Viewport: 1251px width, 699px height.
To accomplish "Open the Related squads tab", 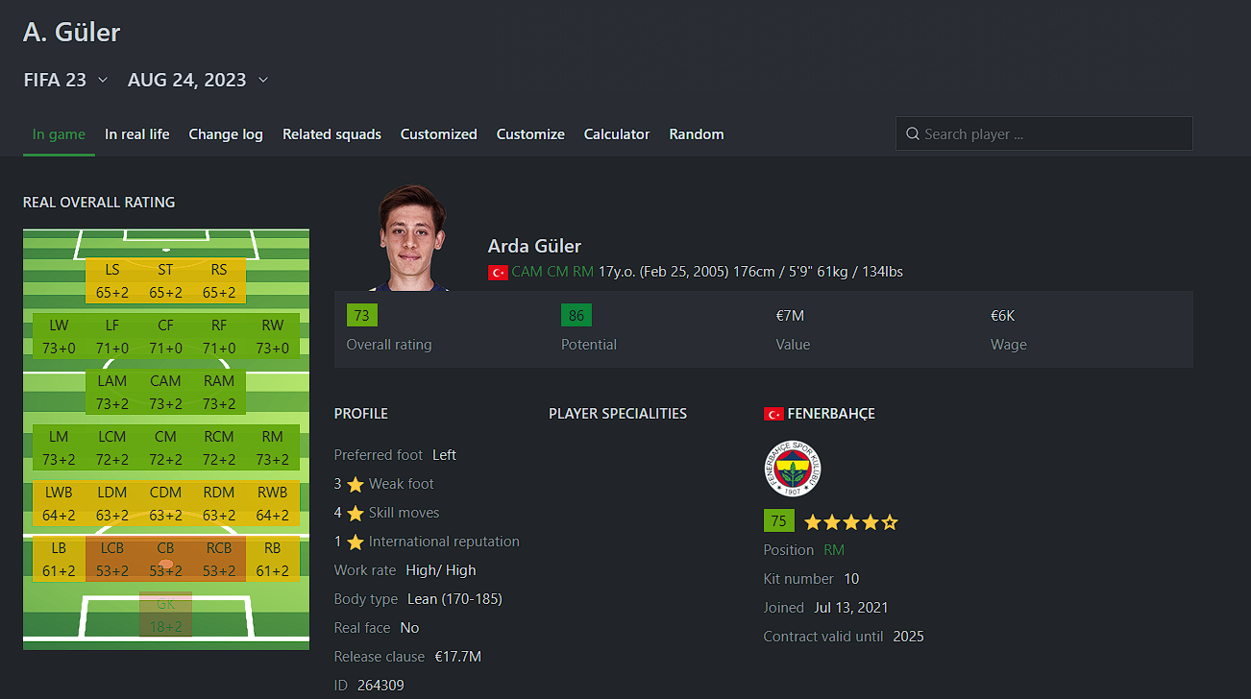I will pos(331,134).
